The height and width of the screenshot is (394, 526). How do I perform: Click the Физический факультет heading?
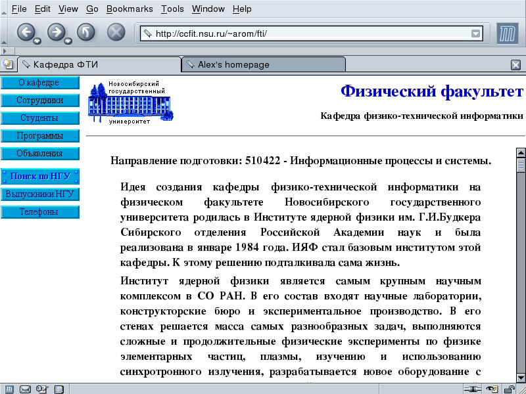point(432,91)
